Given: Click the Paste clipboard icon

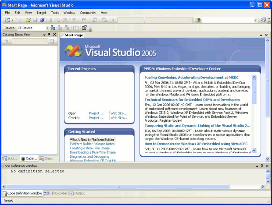Looking at the screenshot, I should click(65, 20).
